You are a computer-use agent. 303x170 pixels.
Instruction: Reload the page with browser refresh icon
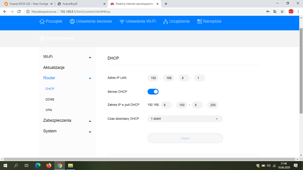pos(19,11)
